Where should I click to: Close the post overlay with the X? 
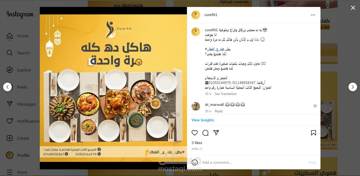(x=353, y=8)
